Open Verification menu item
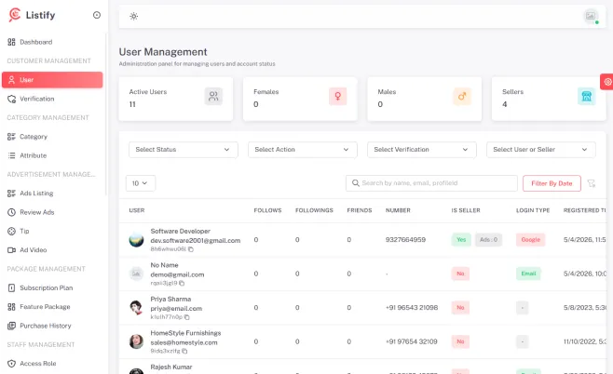 click(52, 99)
